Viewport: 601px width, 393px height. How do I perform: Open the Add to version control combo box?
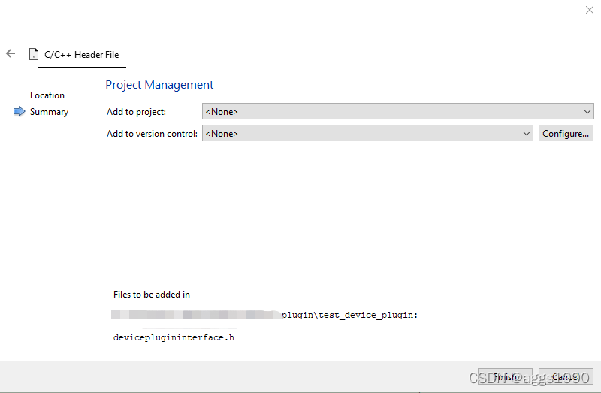[x=367, y=133]
